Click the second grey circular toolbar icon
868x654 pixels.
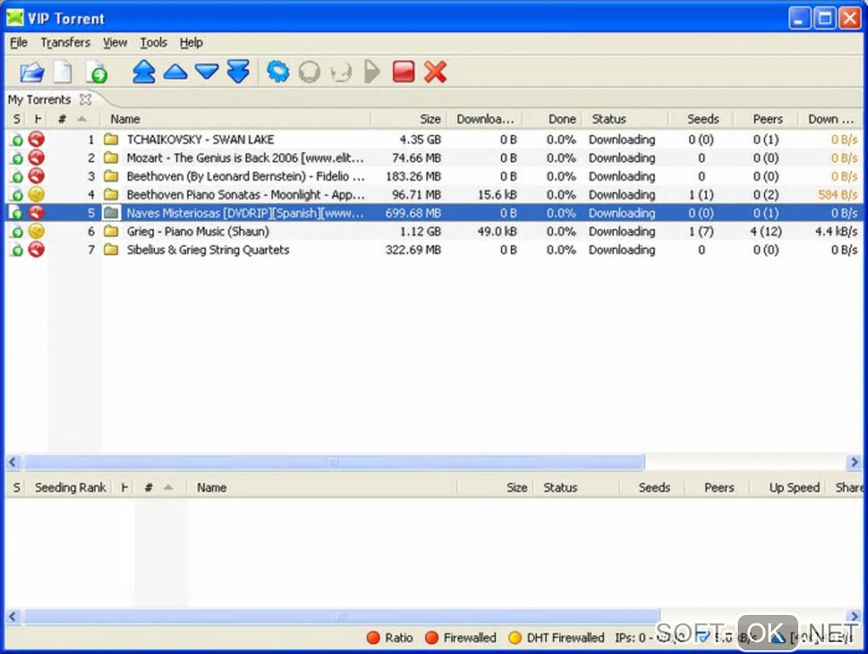coord(341,72)
